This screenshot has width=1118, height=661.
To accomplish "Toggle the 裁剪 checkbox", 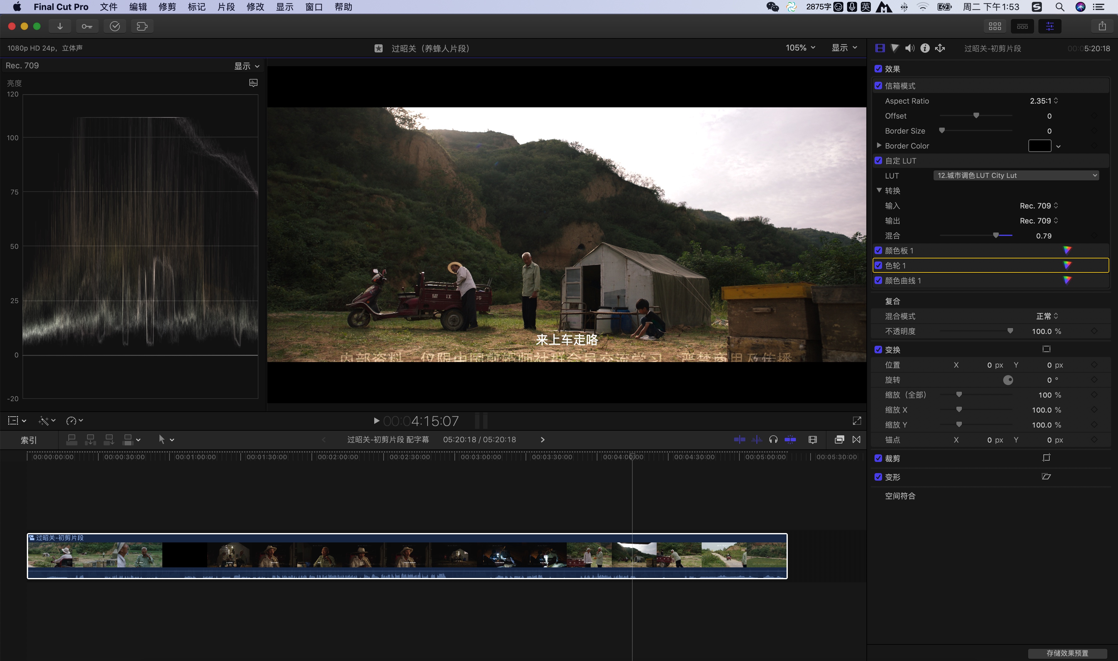I will tap(878, 458).
